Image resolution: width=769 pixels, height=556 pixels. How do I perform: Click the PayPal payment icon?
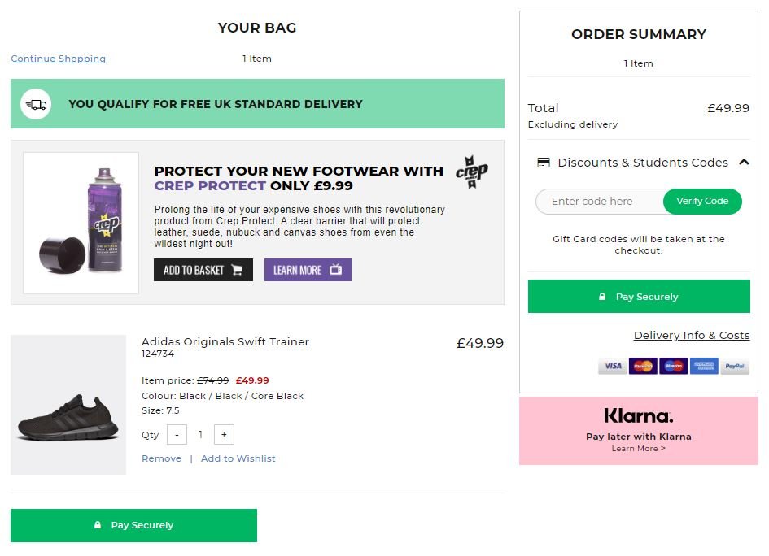click(735, 366)
